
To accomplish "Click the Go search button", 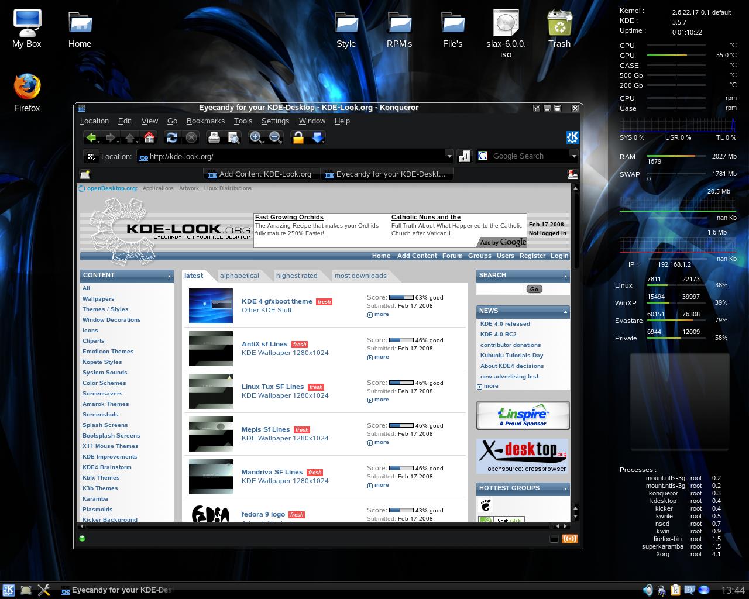I will coord(534,289).
